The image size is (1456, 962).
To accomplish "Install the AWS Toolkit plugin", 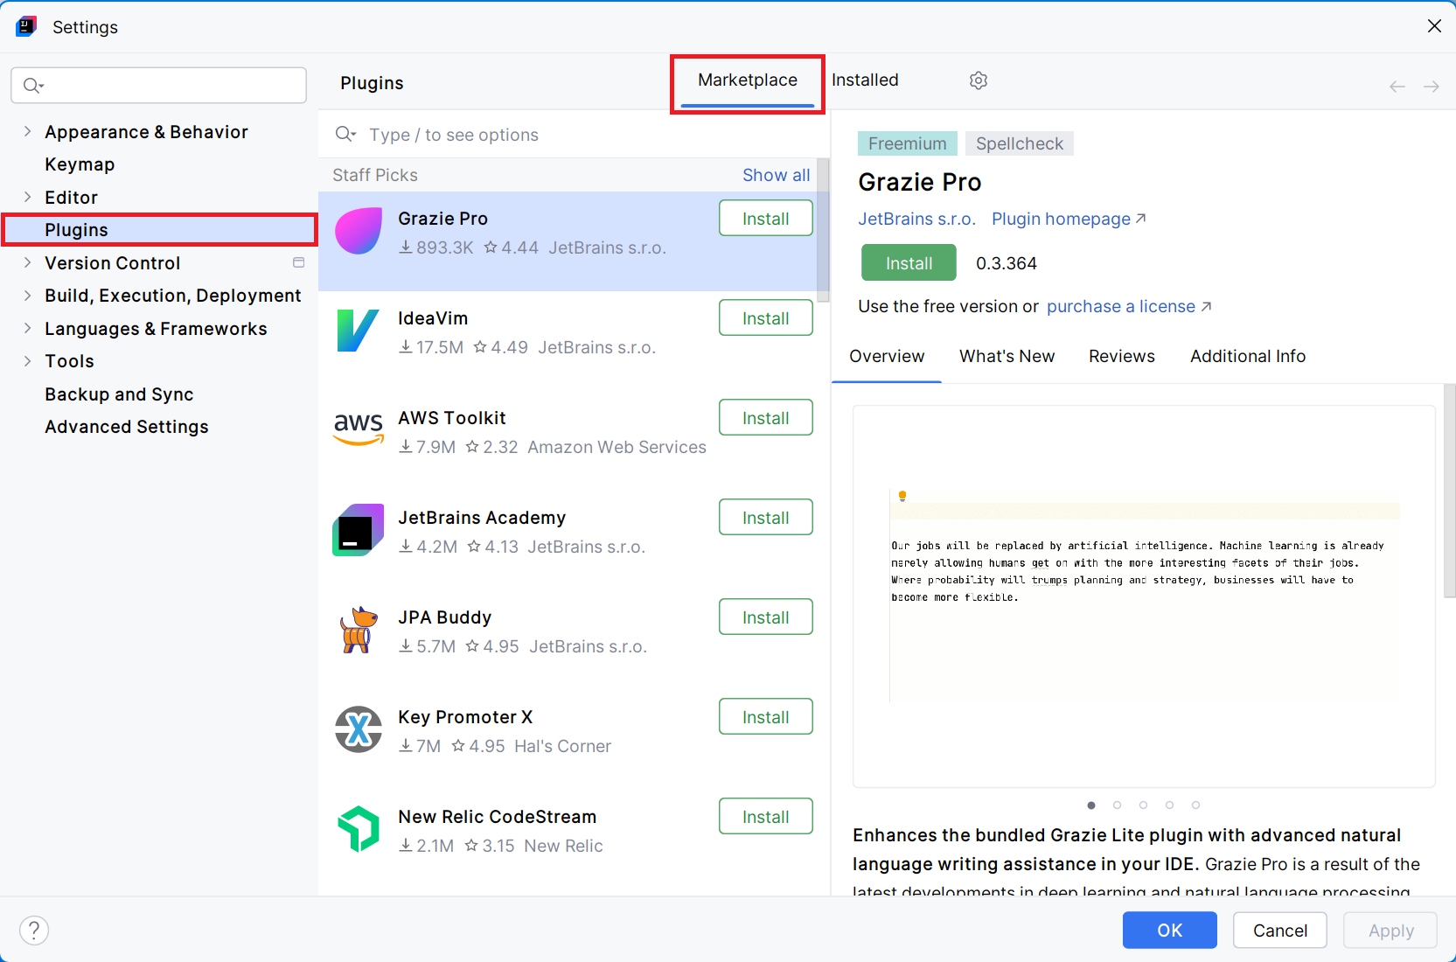I will pos(766,418).
